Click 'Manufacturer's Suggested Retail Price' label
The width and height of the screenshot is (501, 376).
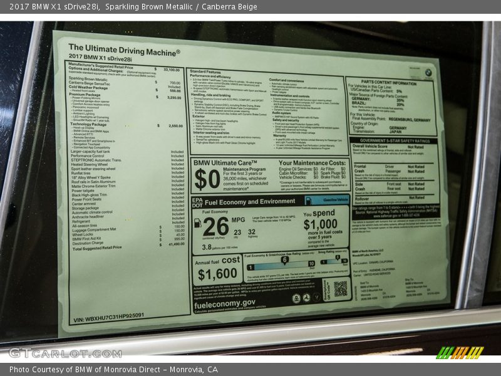coord(101,66)
